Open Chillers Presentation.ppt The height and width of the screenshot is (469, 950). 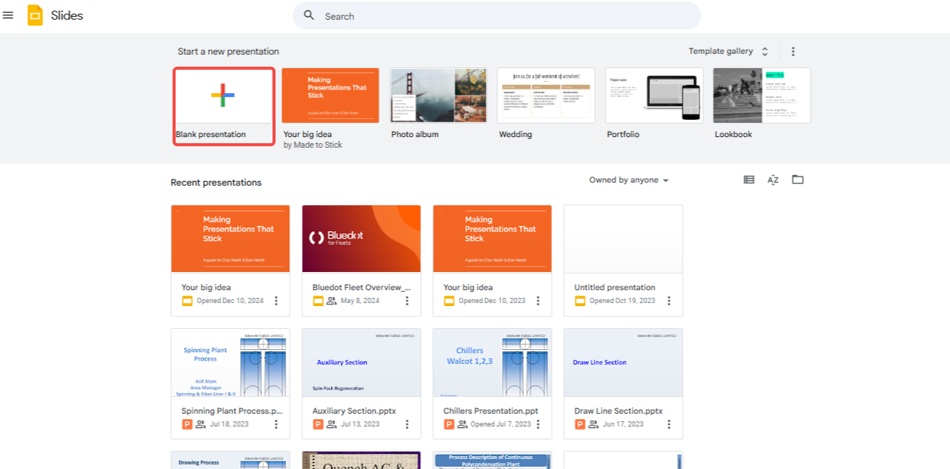(492, 383)
